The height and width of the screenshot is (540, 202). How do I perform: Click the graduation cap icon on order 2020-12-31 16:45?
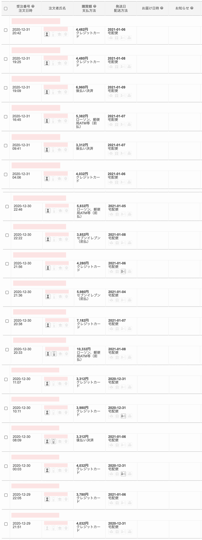click(59, 121)
